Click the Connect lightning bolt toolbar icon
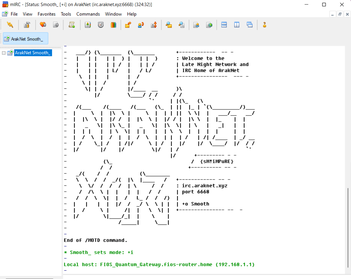The height and width of the screenshot is (279, 351). pyautogui.click(x=10, y=25)
